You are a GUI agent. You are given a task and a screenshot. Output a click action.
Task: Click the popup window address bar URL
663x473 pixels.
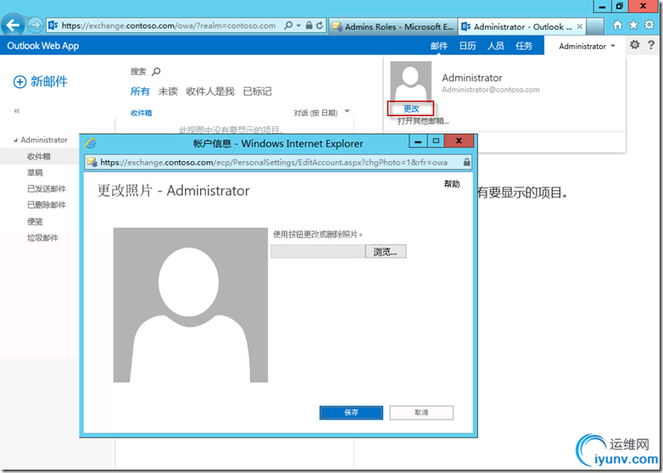[x=274, y=162]
